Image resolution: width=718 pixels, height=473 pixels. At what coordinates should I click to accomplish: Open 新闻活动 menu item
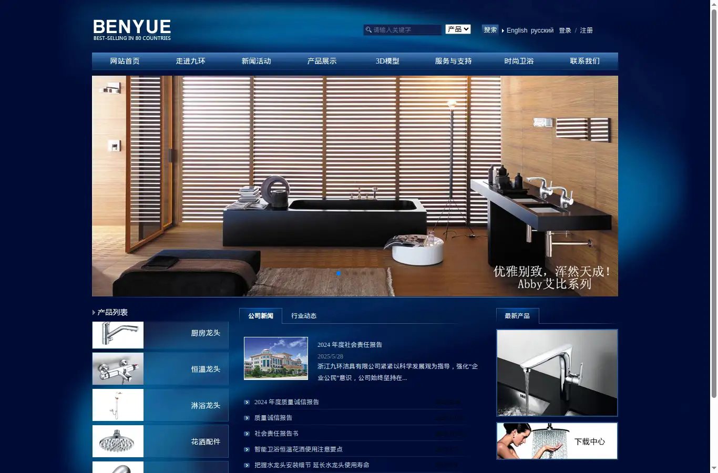256,61
